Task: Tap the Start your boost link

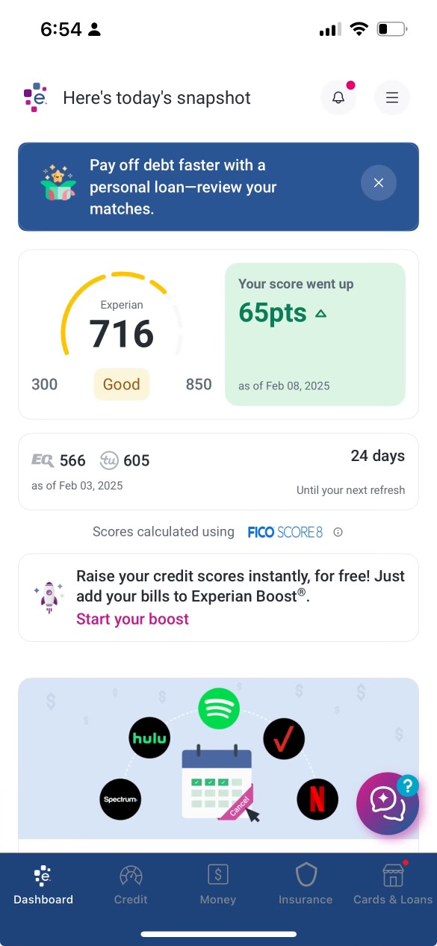Action: 132,619
